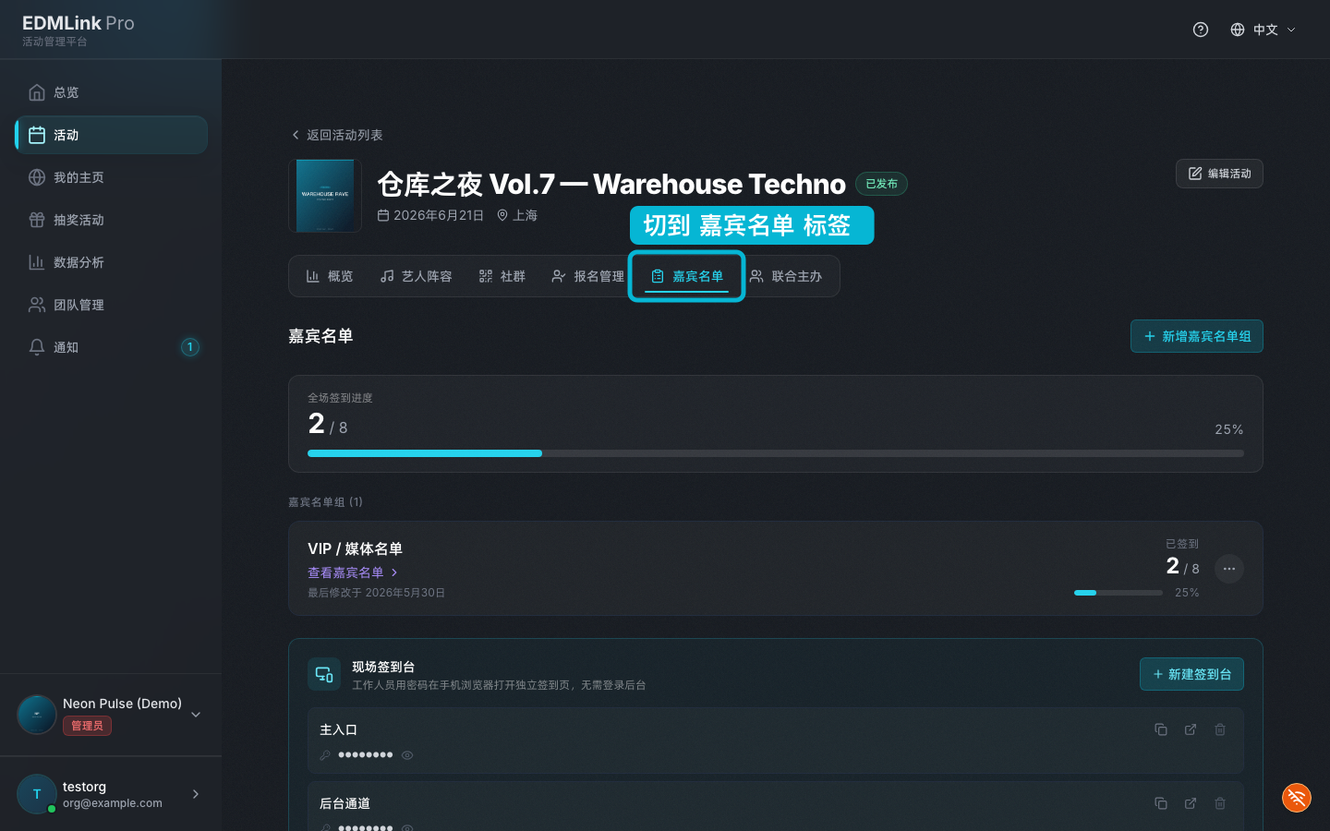The image size is (1330, 831).
Task: Click the 已发布 status badge
Action: coord(881,184)
